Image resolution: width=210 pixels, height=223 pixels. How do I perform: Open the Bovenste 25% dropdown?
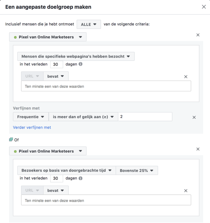[137, 170]
